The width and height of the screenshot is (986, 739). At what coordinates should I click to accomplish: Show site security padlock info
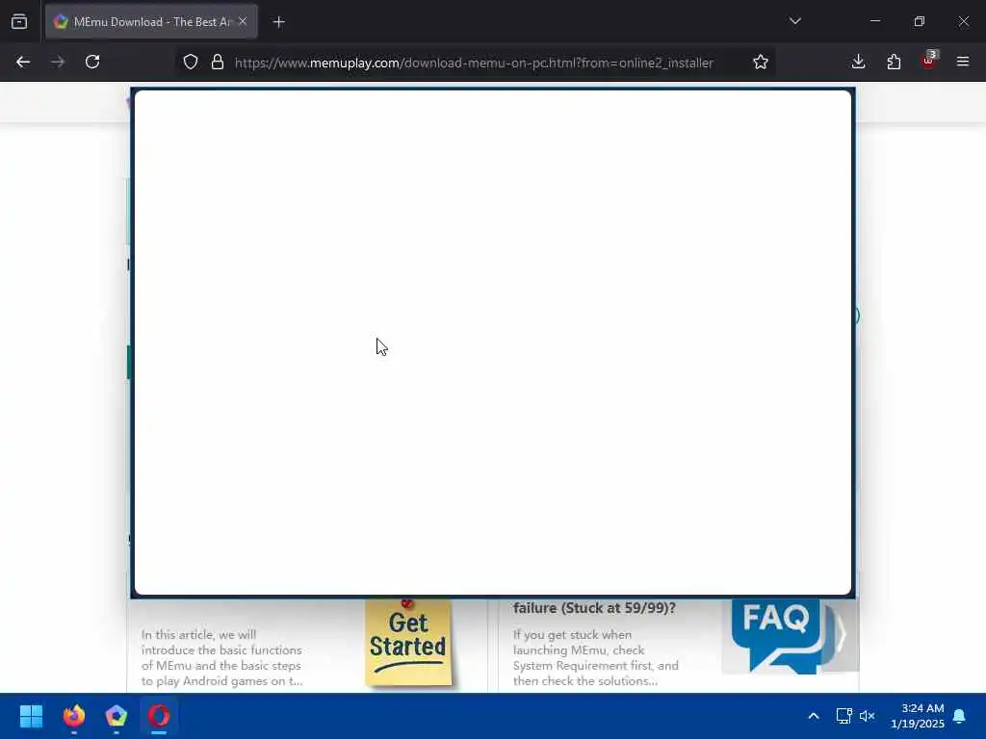pos(218,62)
